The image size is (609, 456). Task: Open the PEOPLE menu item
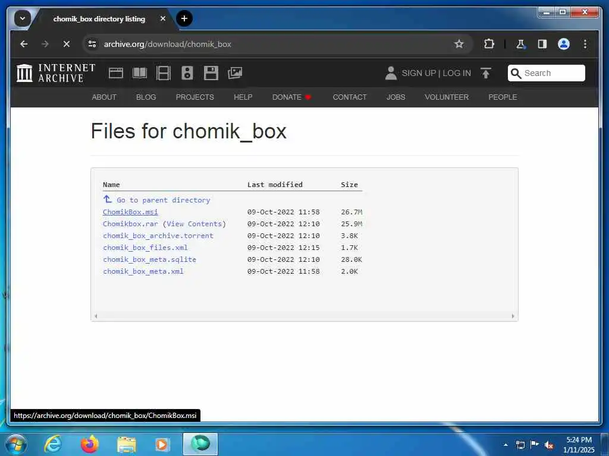(x=503, y=97)
